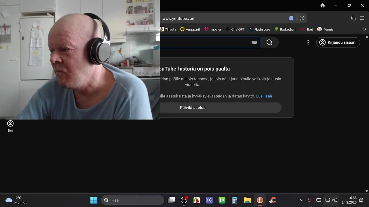This screenshot has width=369, height=207.
Task: Open the Ampparit bookmark
Action: coord(190,29)
